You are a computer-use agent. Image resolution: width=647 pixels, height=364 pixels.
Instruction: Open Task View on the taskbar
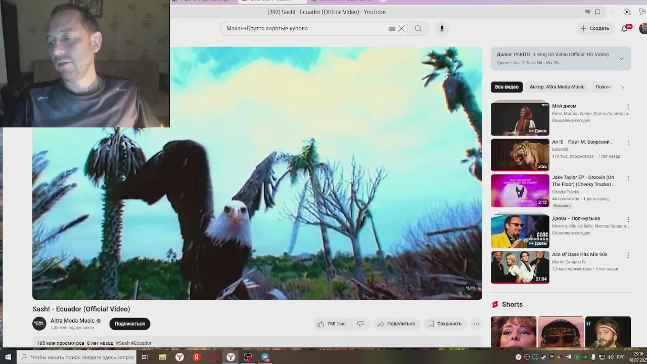(145, 357)
